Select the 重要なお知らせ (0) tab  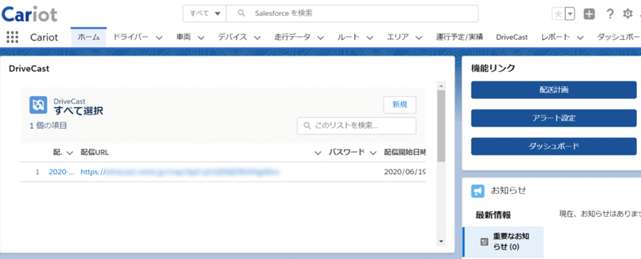click(503, 242)
